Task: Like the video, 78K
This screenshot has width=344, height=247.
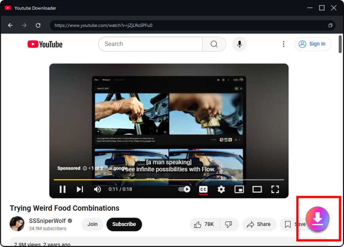Action: click(204, 224)
